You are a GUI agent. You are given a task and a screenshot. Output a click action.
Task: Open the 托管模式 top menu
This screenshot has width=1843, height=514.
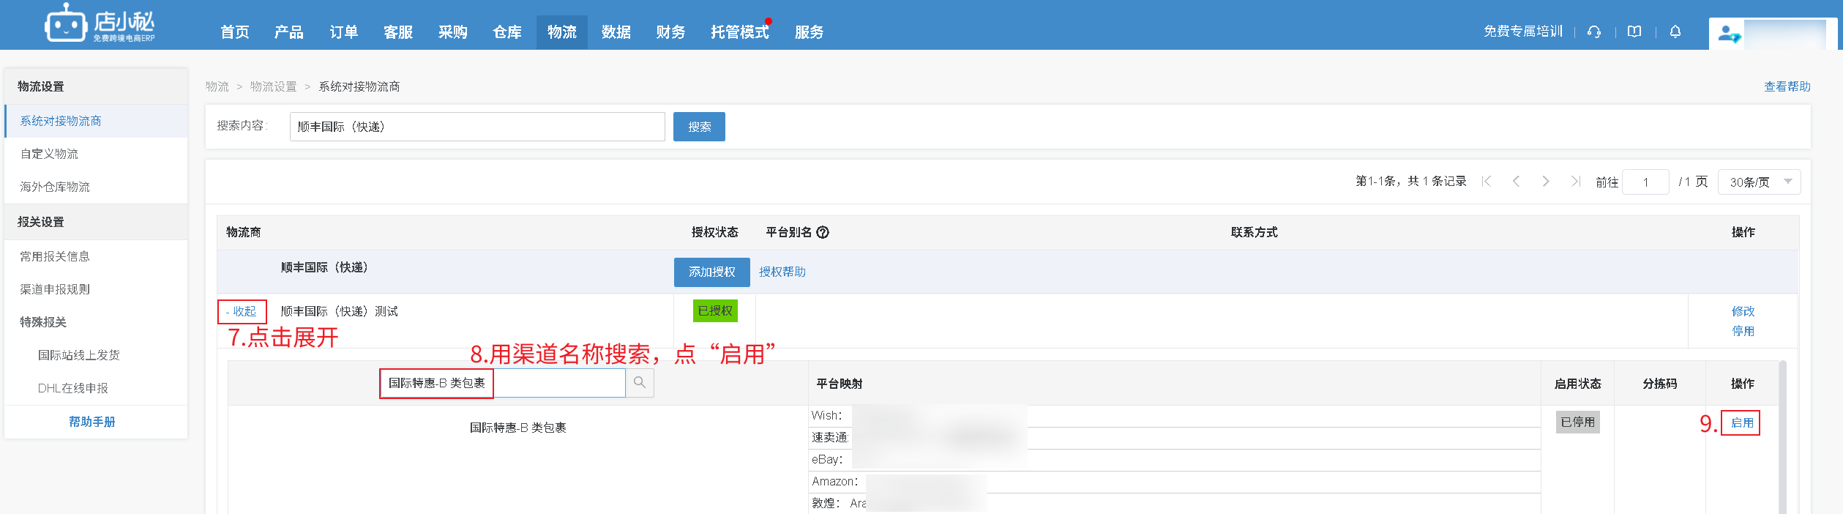(739, 32)
